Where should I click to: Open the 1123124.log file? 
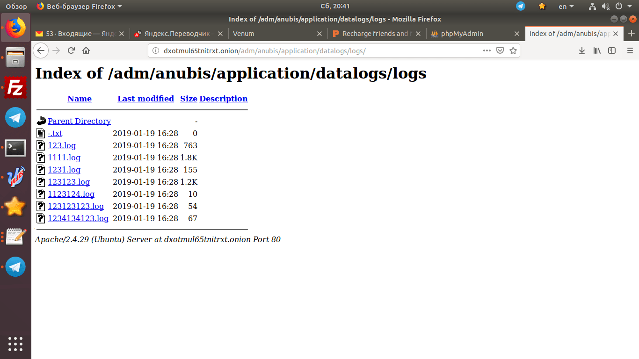pos(71,194)
